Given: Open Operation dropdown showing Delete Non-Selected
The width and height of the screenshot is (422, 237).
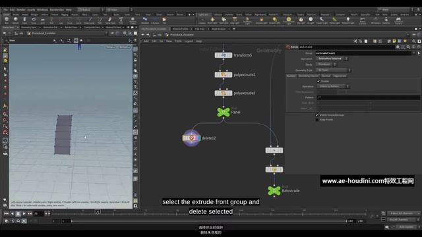Looking at the screenshot, I should pyautogui.click(x=332, y=59).
